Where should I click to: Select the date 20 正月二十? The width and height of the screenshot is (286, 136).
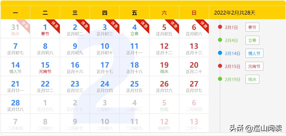pyautogui.click(x=194, y=67)
